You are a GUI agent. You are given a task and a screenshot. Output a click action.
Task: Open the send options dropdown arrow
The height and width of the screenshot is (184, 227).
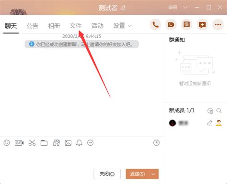click(153, 174)
